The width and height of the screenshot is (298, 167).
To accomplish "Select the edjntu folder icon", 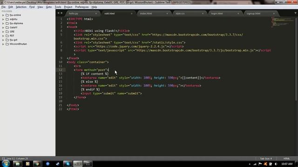I will 7,19.
